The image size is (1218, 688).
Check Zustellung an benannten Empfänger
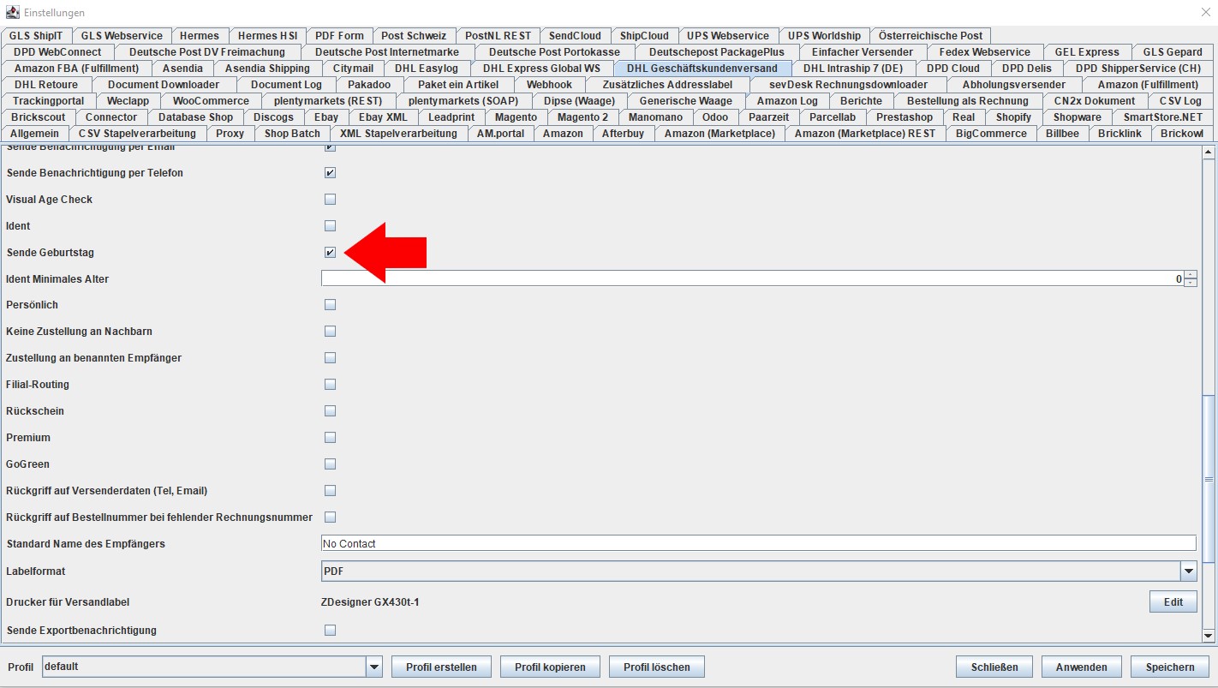330,358
